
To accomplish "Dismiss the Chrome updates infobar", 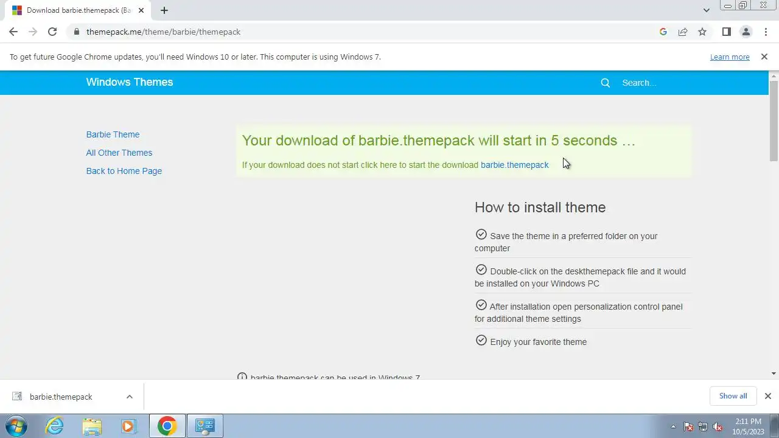I will [764, 57].
